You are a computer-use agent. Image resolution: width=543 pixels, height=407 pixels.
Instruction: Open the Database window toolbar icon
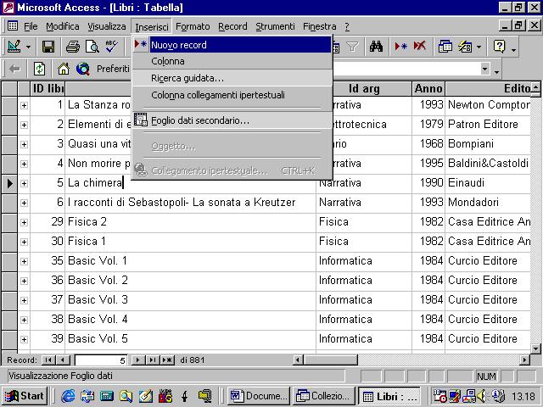(x=445, y=47)
